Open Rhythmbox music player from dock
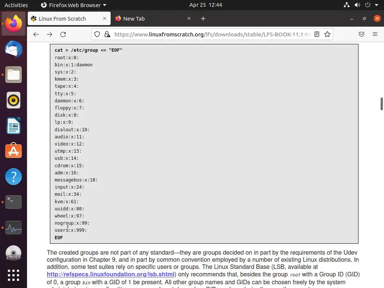The width and height of the screenshot is (384, 288). pos(13,100)
